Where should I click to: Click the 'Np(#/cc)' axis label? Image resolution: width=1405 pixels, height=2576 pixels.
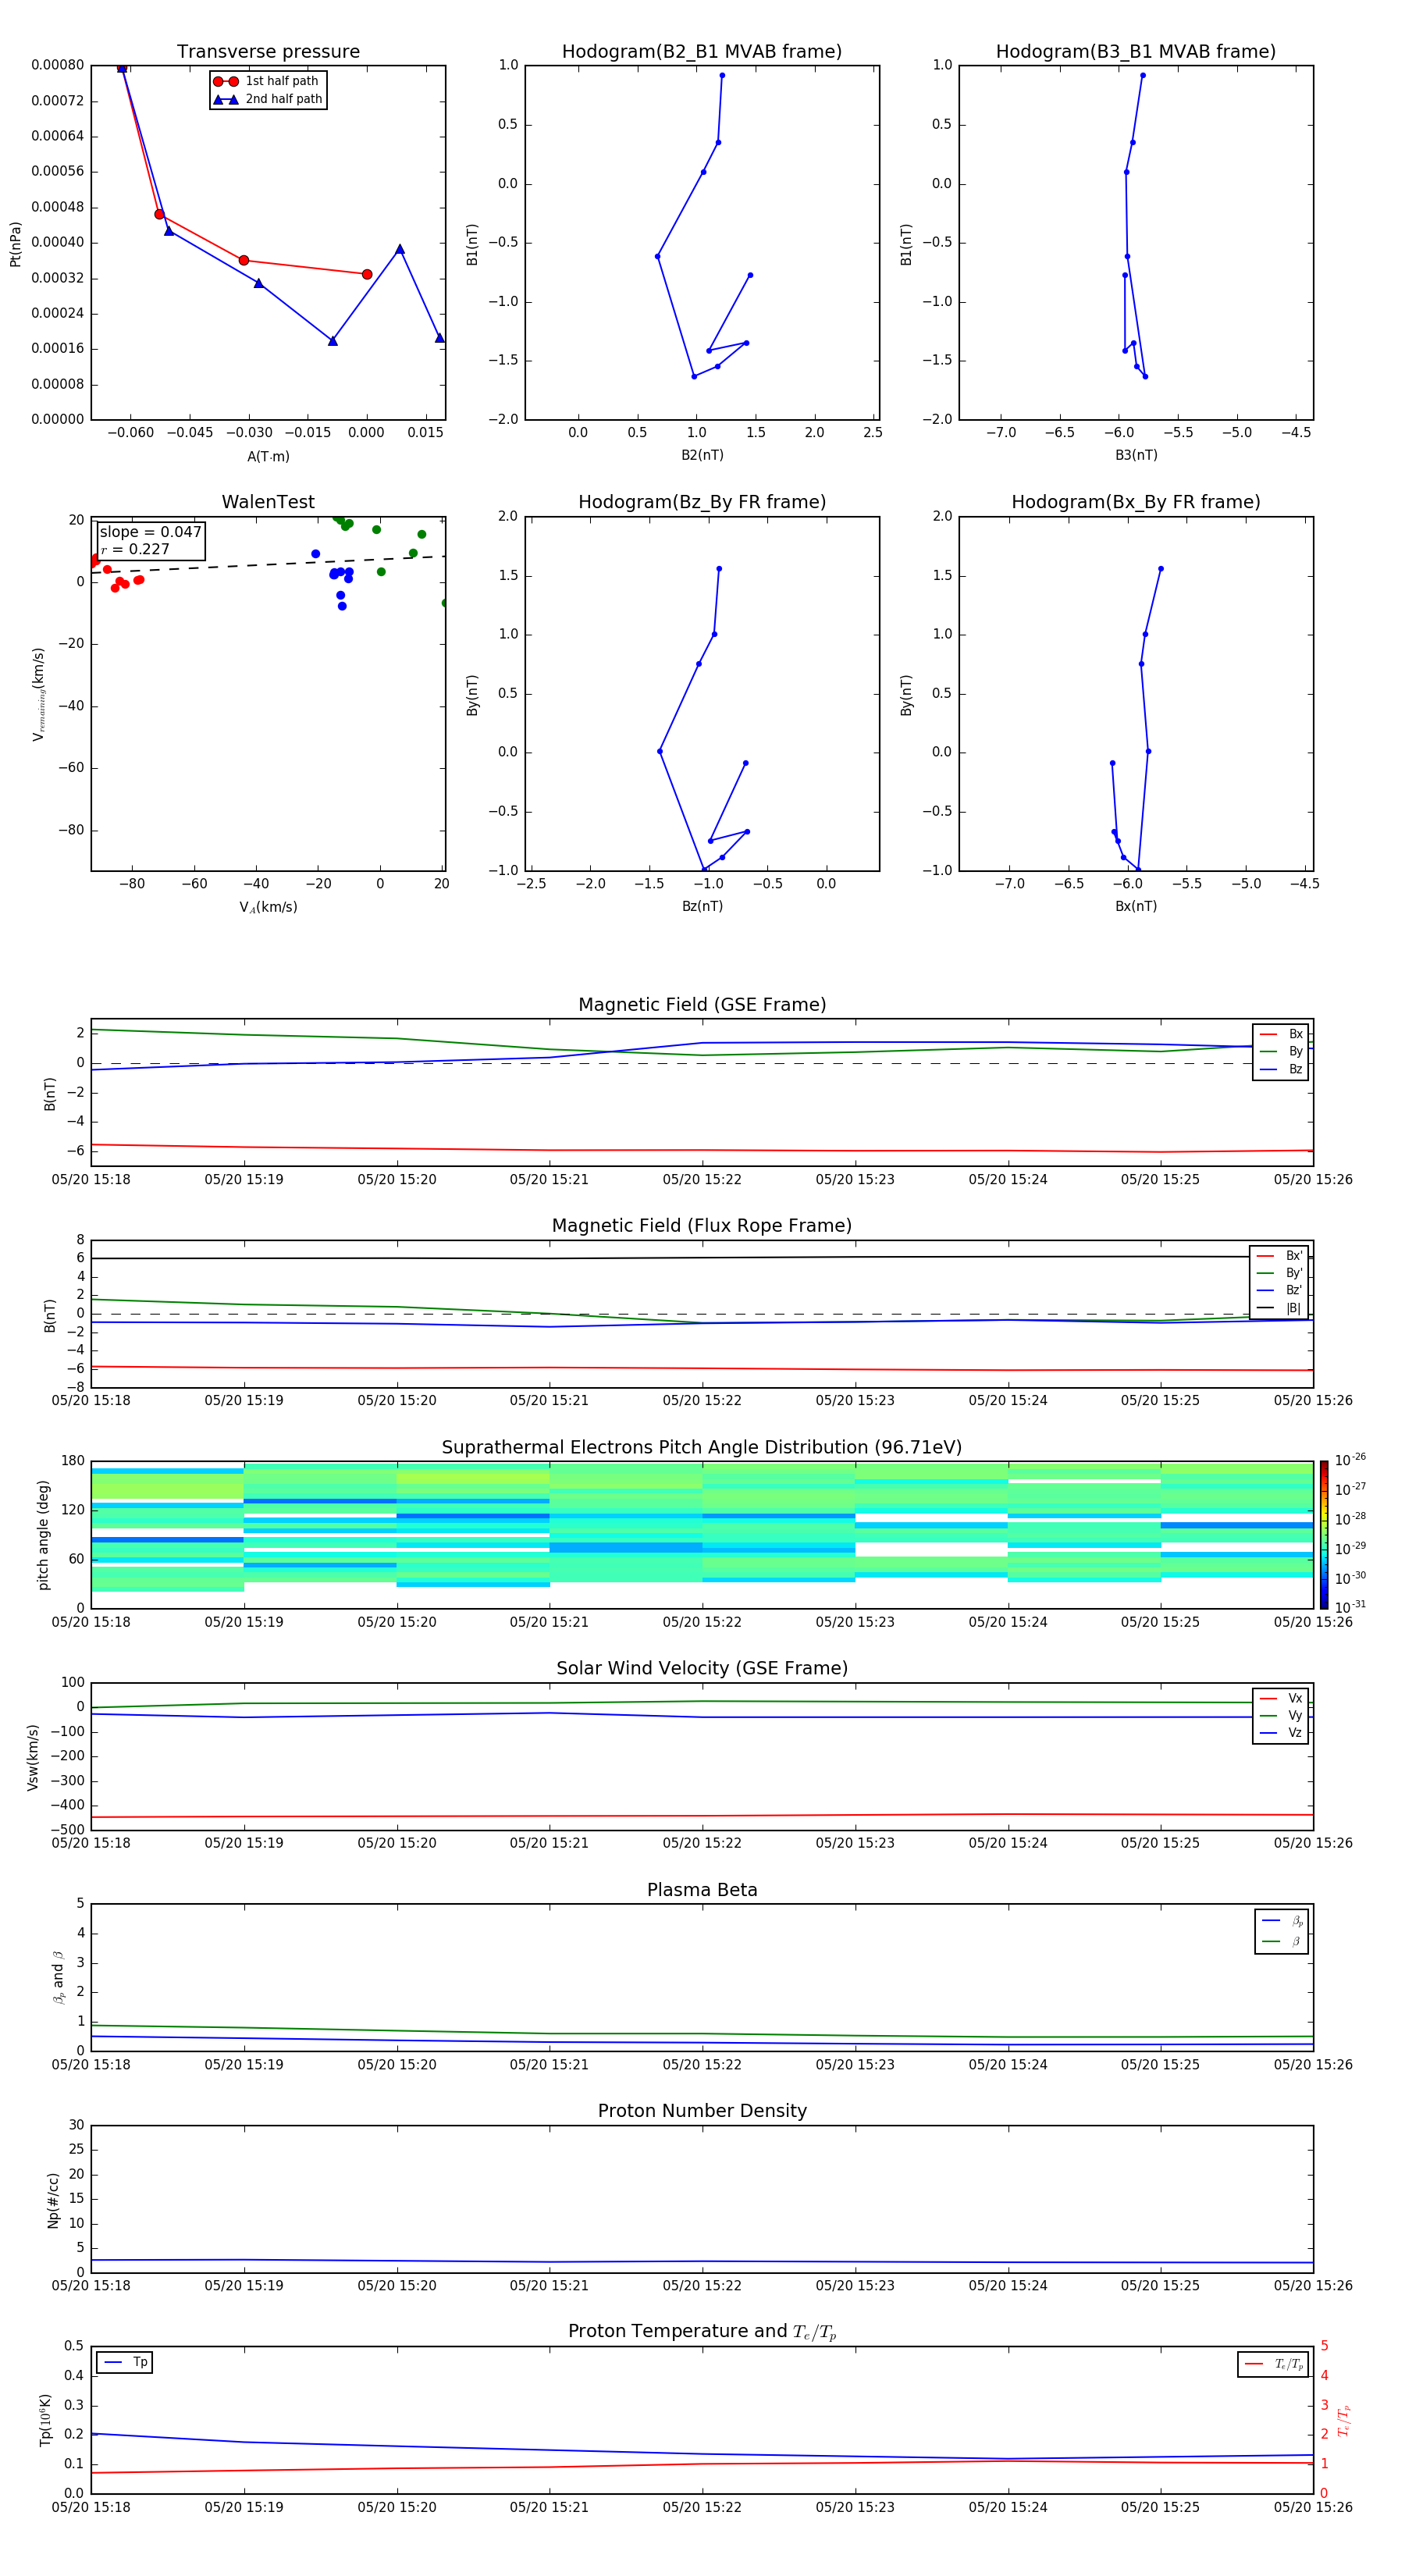click(x=53, y=2200)
